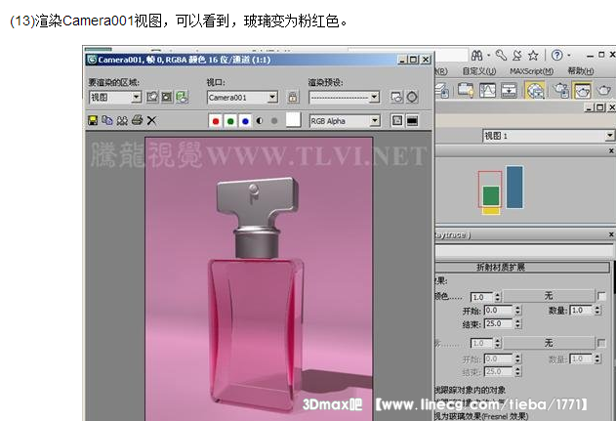Toggle display alpha channel
The height and width of the screenshot is (421, 616).
pos(260,121)
